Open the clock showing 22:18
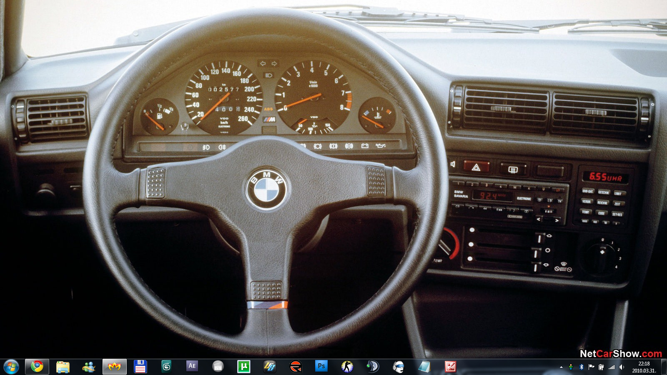The height and width of the screenshot is (375, 667). 644,367
